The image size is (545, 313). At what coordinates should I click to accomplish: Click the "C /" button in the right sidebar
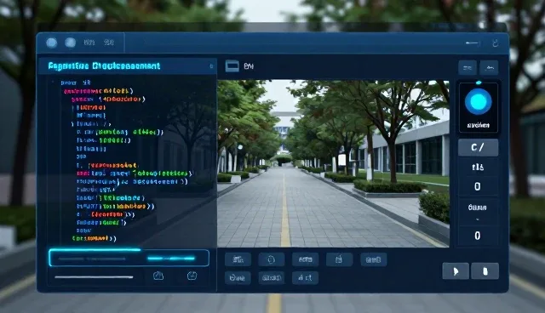478,147
